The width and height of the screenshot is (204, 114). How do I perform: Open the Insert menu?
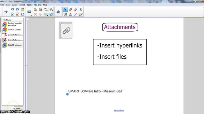coord(14,5)
